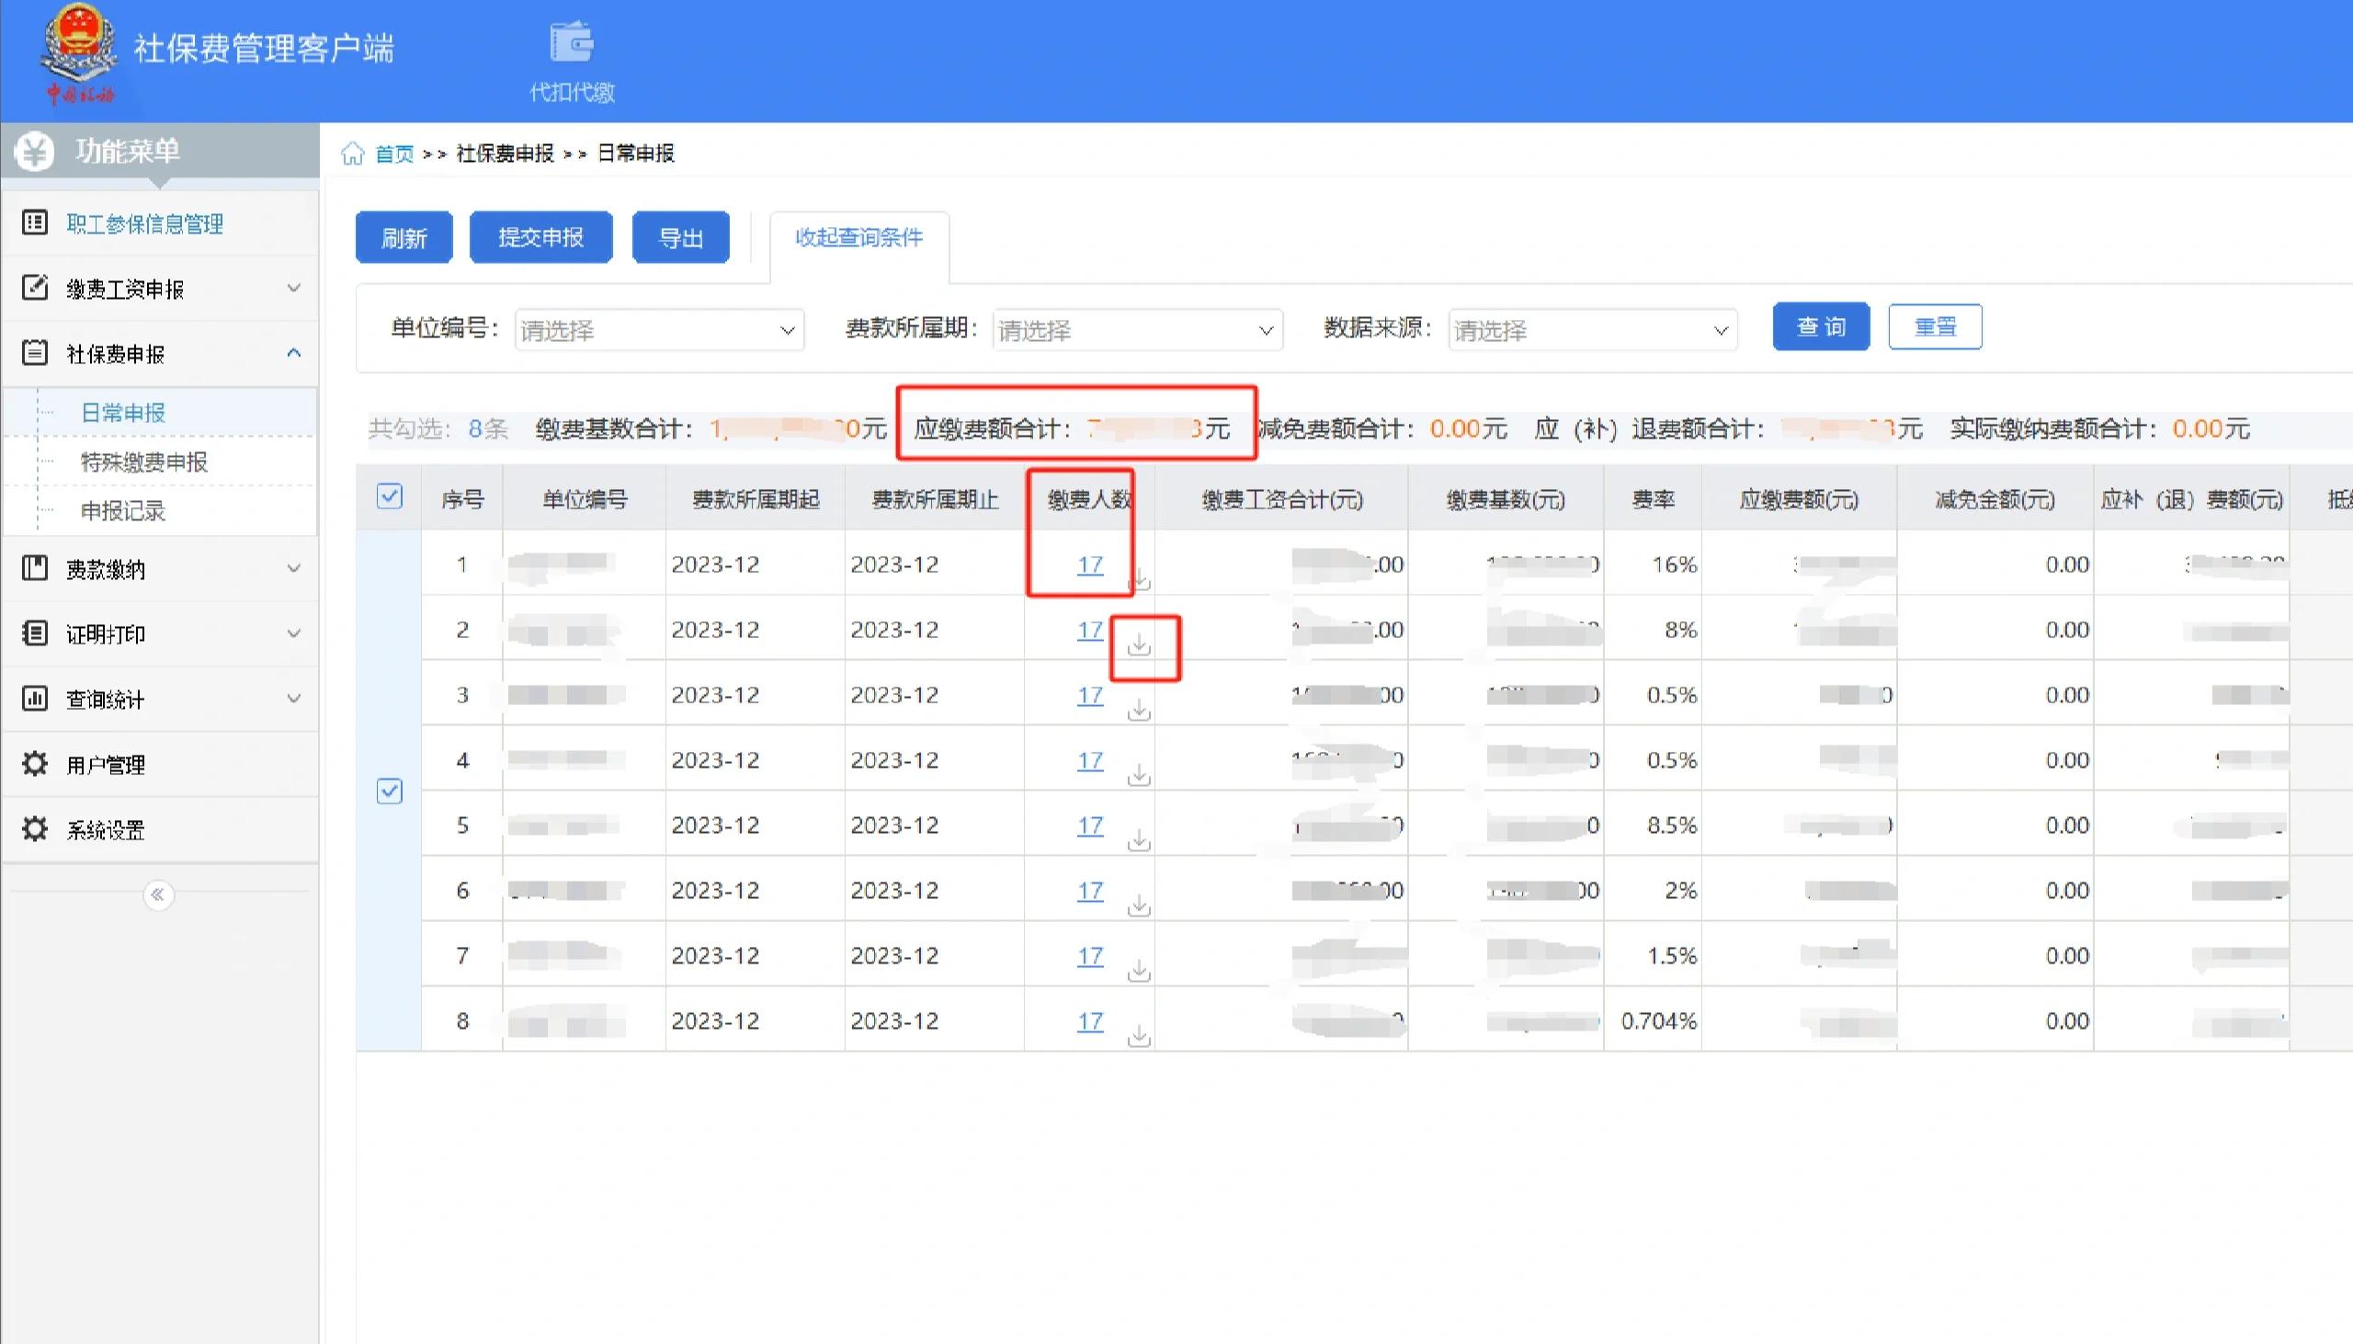Open the 17 link in row 1

click(1090, 564)
